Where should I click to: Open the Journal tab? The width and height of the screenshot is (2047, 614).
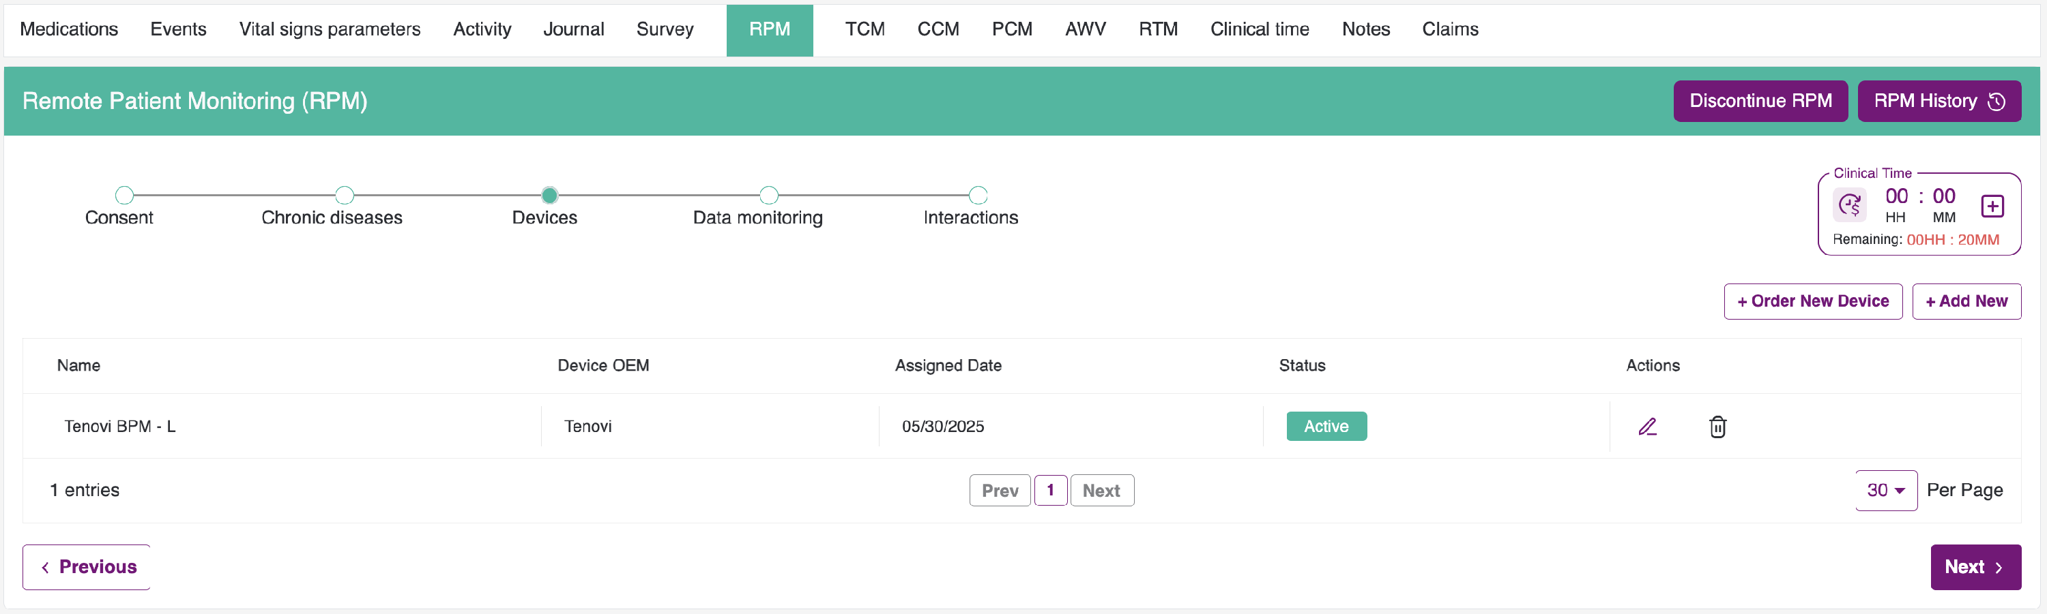[x=573, y=29]
